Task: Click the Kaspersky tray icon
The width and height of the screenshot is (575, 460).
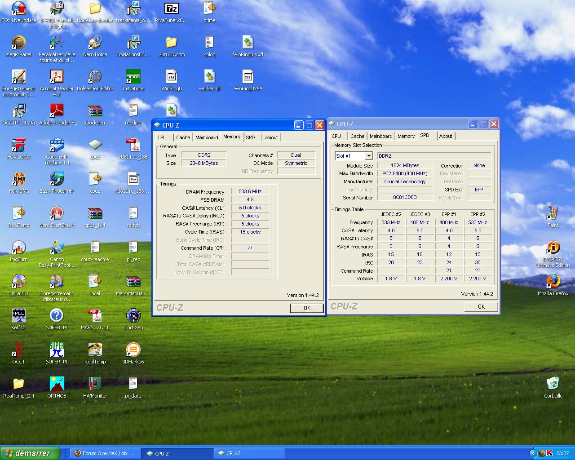Action: click(x=549, y=453)
